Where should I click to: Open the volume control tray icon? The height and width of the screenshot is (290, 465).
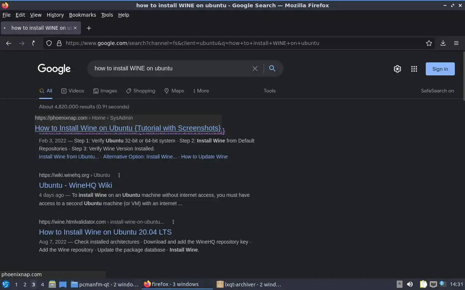(410, 285)
